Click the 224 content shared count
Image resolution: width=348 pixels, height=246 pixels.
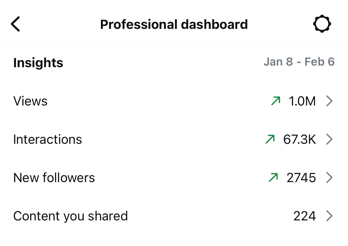click(x=305, y=216)
